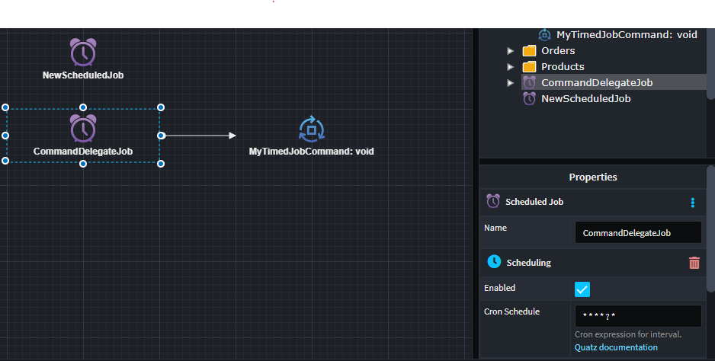The image size is (715, 361).
Task: Delete the Scheduling section with trash icon
Action: coord(694,262)
